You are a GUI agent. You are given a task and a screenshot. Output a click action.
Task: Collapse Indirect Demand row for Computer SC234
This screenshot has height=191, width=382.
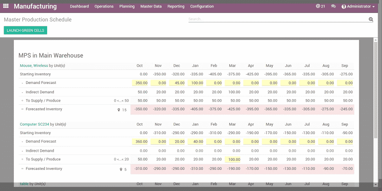(x=22, y=151)
